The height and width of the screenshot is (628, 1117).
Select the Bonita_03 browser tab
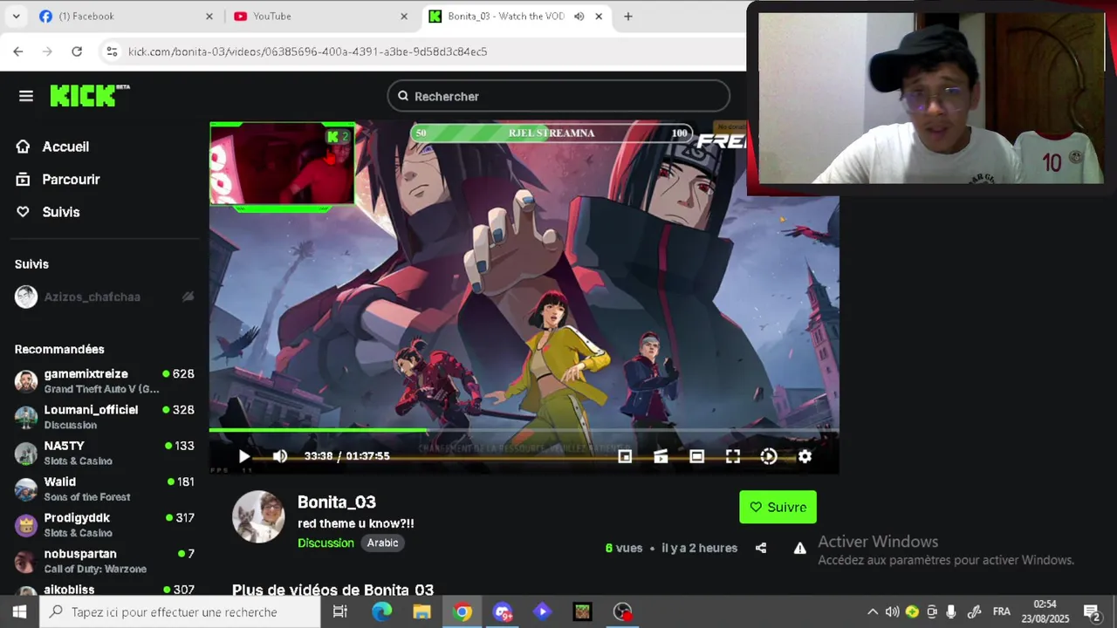tap(506, 16)
